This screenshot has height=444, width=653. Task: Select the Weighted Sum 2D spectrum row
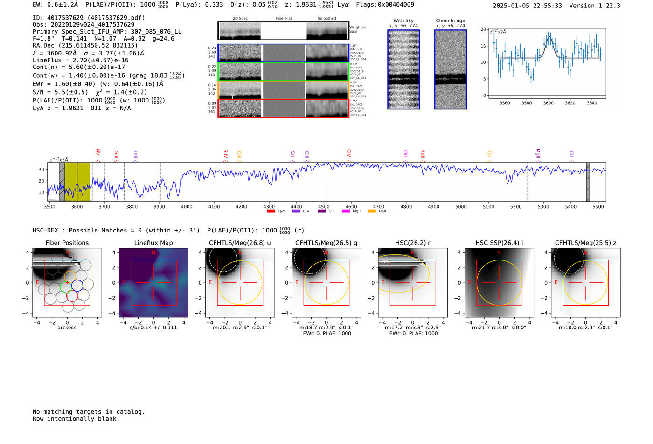pos(283,31)
